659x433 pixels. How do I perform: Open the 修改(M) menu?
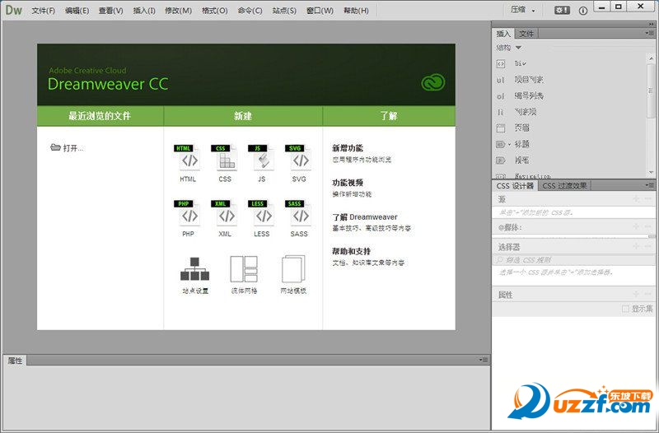coord(178,11)
